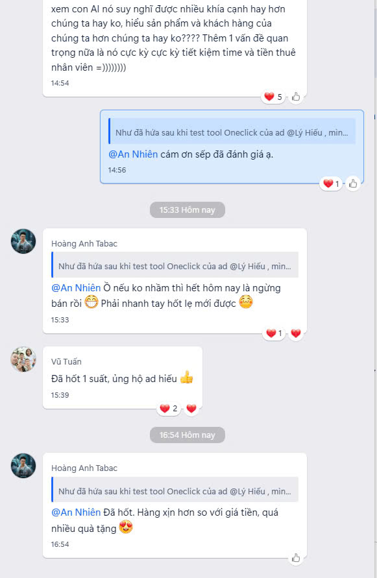The height and width of the screenshot is (578, 377).
Task: Add heart reaction to 15:33 message
Action: pos(296,333)
